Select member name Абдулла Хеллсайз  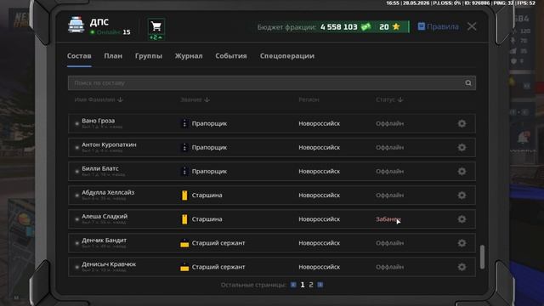tap(108, 193)
